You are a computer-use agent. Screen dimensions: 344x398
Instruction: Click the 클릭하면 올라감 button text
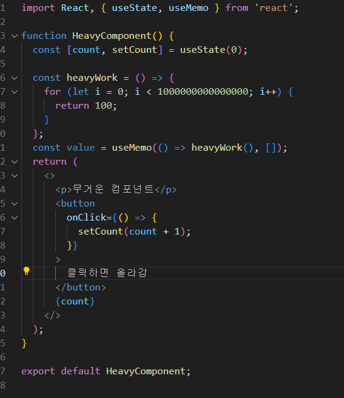tap(107, 273)
